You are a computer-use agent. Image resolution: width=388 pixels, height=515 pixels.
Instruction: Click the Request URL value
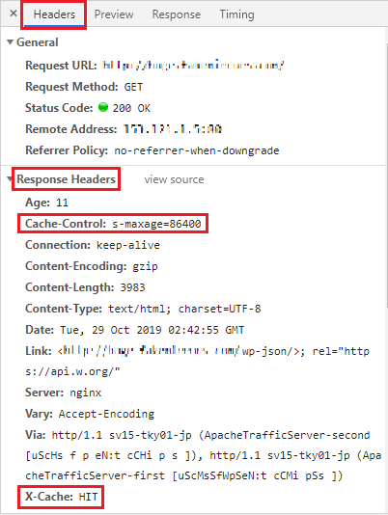[193, 65]
